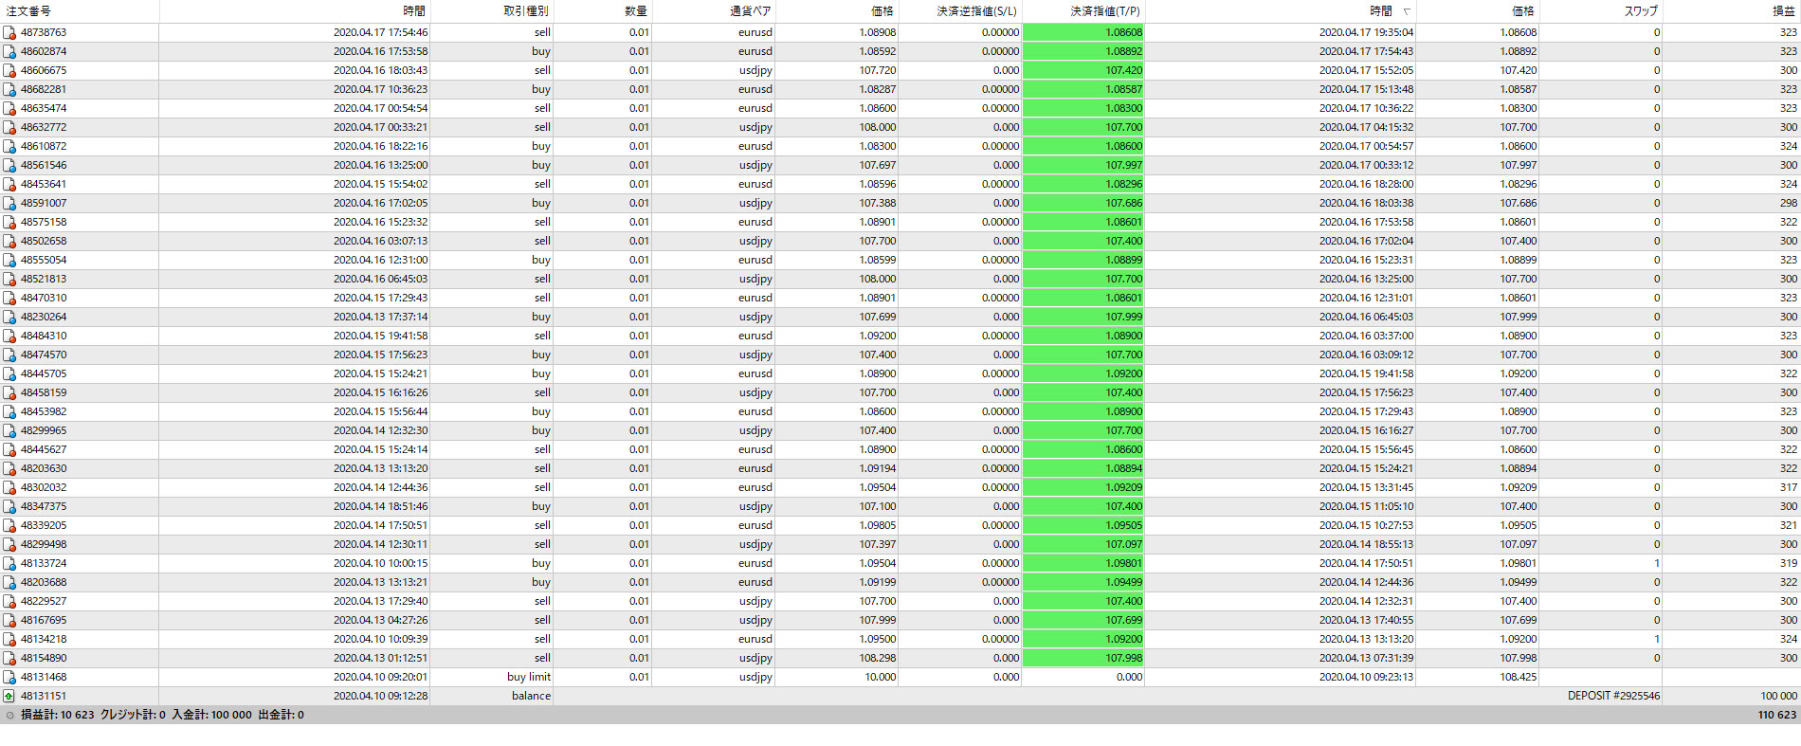Click open time 2020.04.17 17:54:46

(380, 32)
